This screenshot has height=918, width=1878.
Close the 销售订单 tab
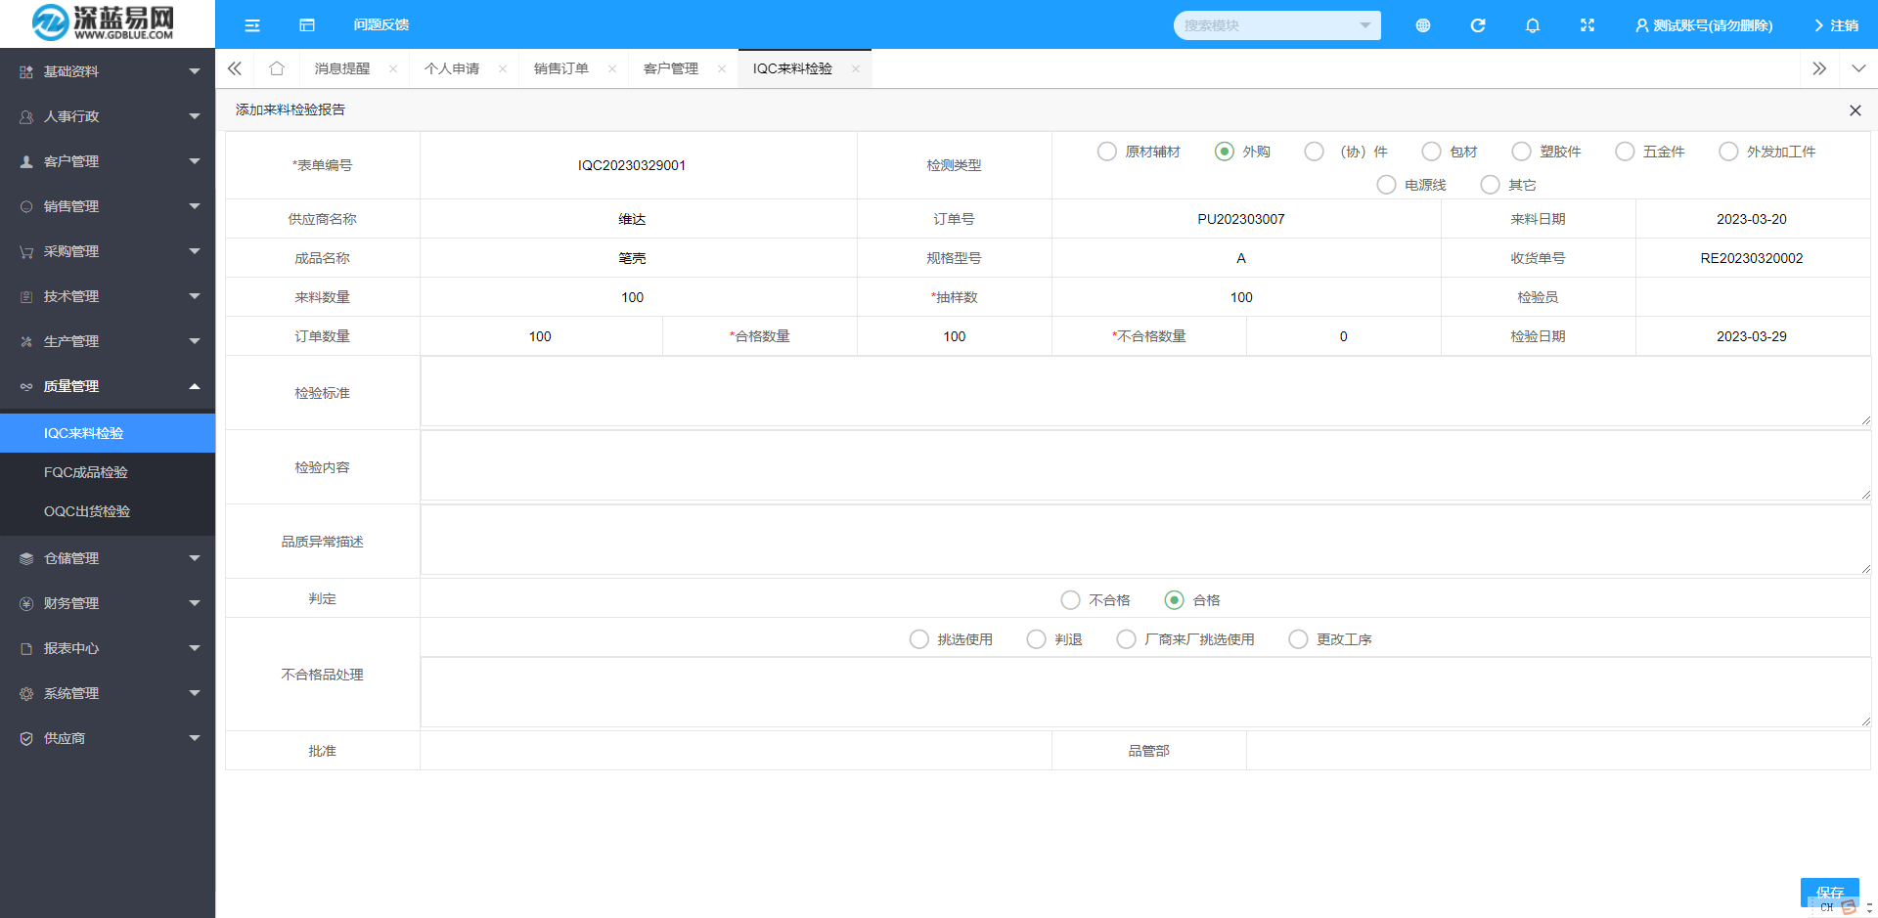tap(612, 68)
